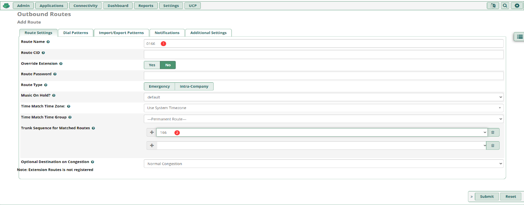524x205 pixels.
Task: Click help icon next to Route CID
Action: 43,53
